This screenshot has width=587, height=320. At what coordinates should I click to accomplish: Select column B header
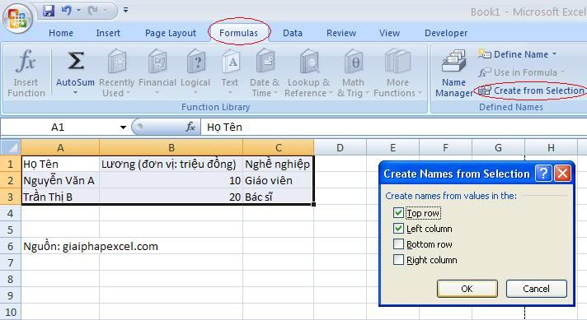171,148
